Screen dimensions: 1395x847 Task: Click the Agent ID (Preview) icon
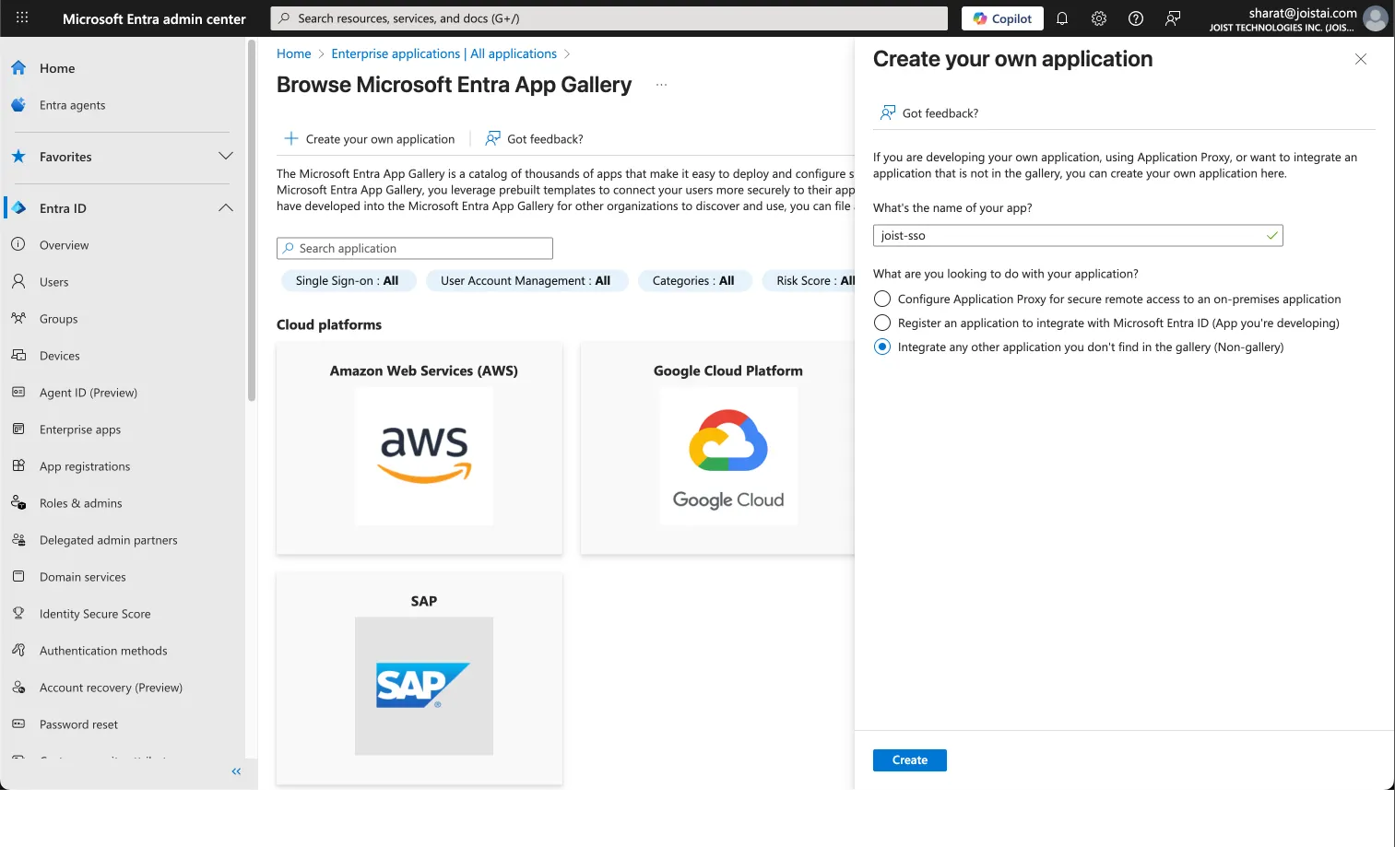tap(18, 392)
